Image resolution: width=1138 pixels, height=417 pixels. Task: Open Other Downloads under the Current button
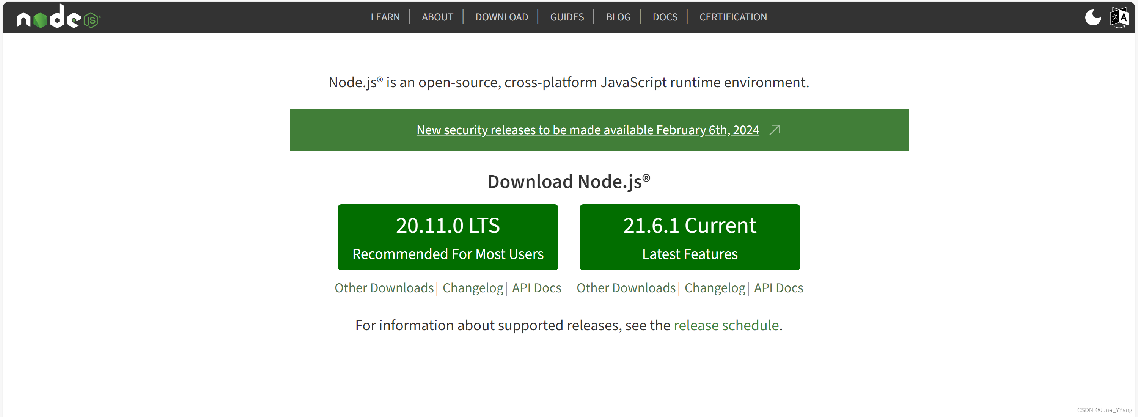point(626,288)
